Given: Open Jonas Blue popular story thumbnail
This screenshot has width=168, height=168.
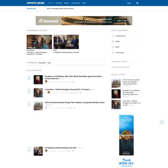Looking at the screenshot, I should click(38, 93).
